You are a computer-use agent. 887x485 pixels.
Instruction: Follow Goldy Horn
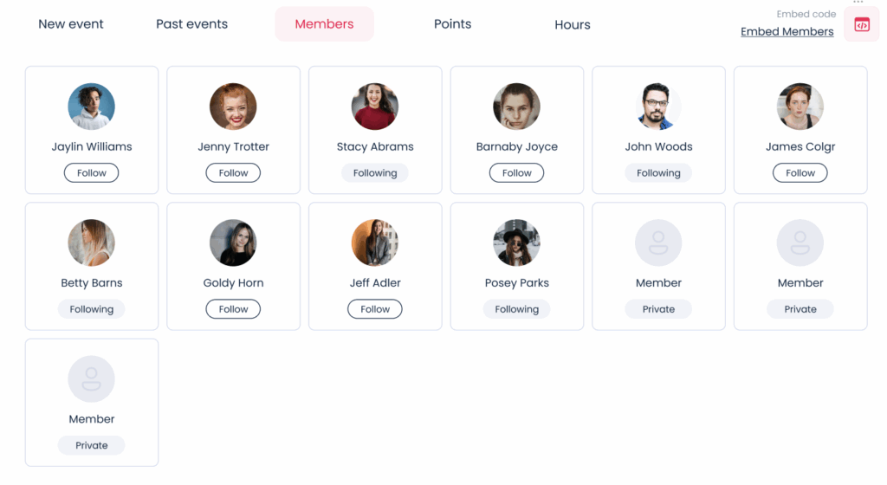click(233, 309)
